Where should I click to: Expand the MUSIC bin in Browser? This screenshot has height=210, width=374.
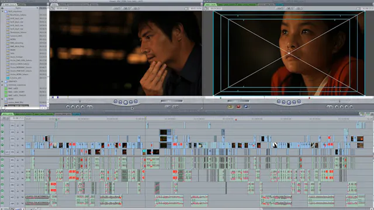click(2, 99)
